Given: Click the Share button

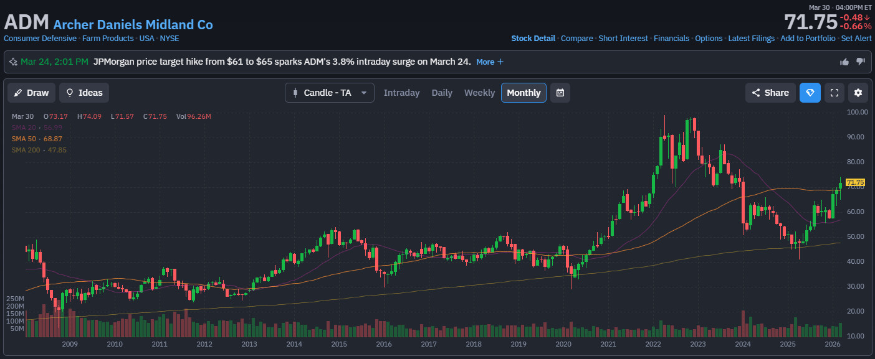Looking at the screenshot, I should (x=770, y=93).
